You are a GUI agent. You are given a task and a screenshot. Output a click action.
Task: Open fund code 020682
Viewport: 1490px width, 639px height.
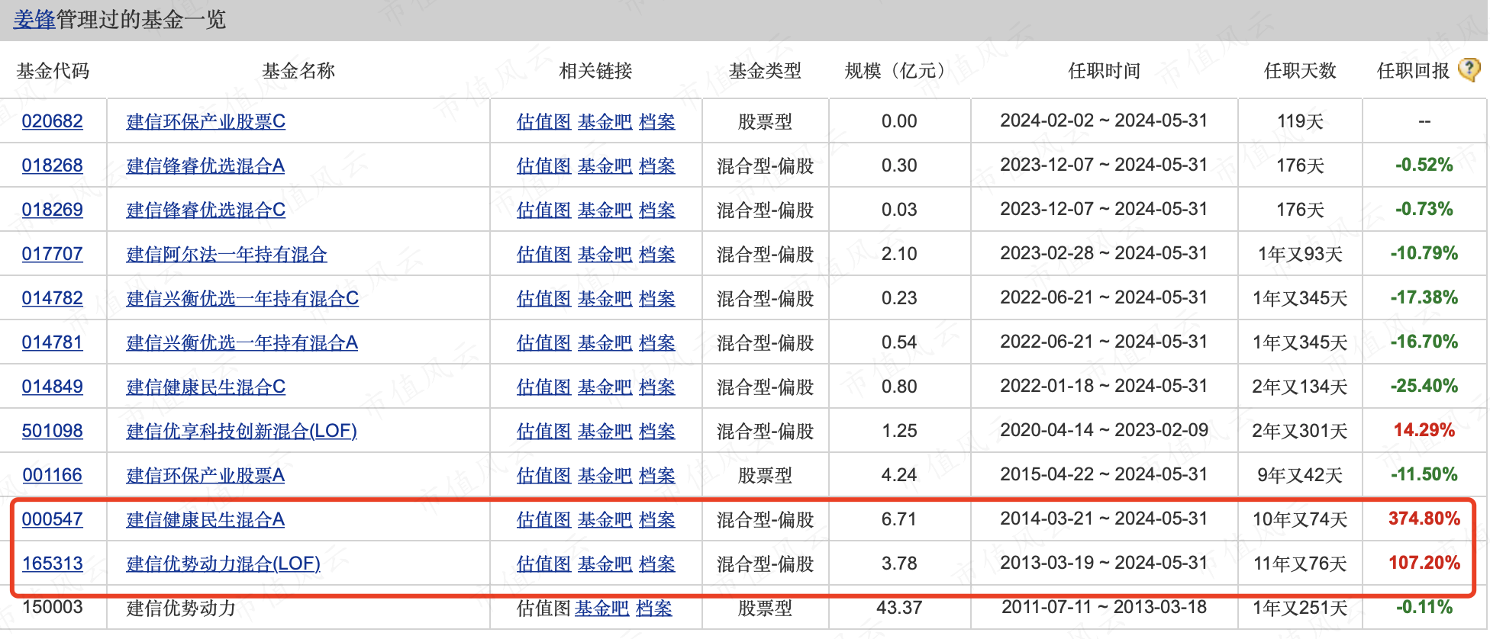(52, 121)
